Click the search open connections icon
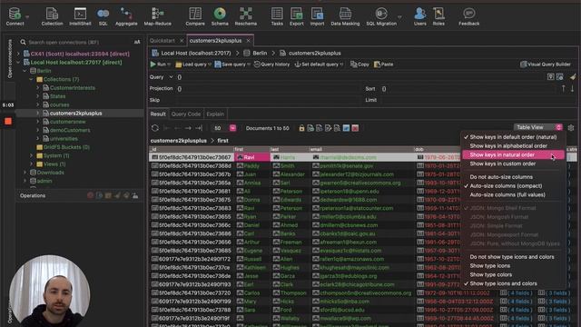 (23, 42)
